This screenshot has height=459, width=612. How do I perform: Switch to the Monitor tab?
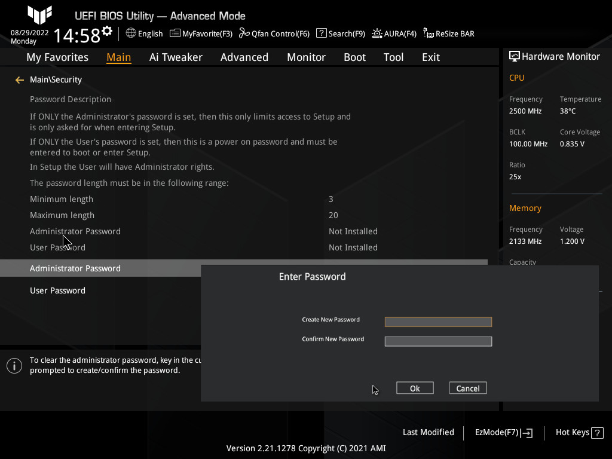(x=306, y=57)
